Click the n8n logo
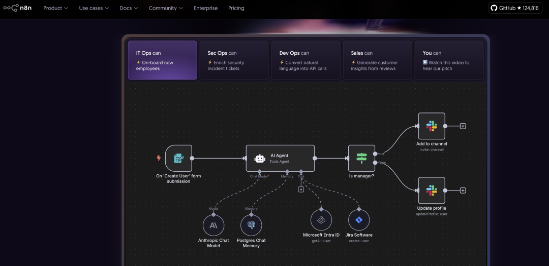Image resolution: width=549 pixels, height=266 pixels. click(x=17, y=8)
